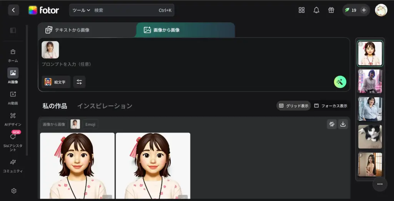Open the apps grid icon

pos(301,10)
